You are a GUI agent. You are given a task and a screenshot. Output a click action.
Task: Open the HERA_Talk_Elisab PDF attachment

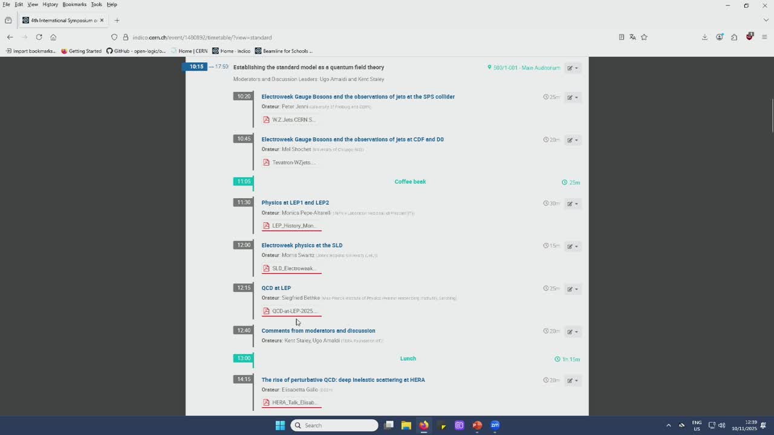[x=293, y=402]
